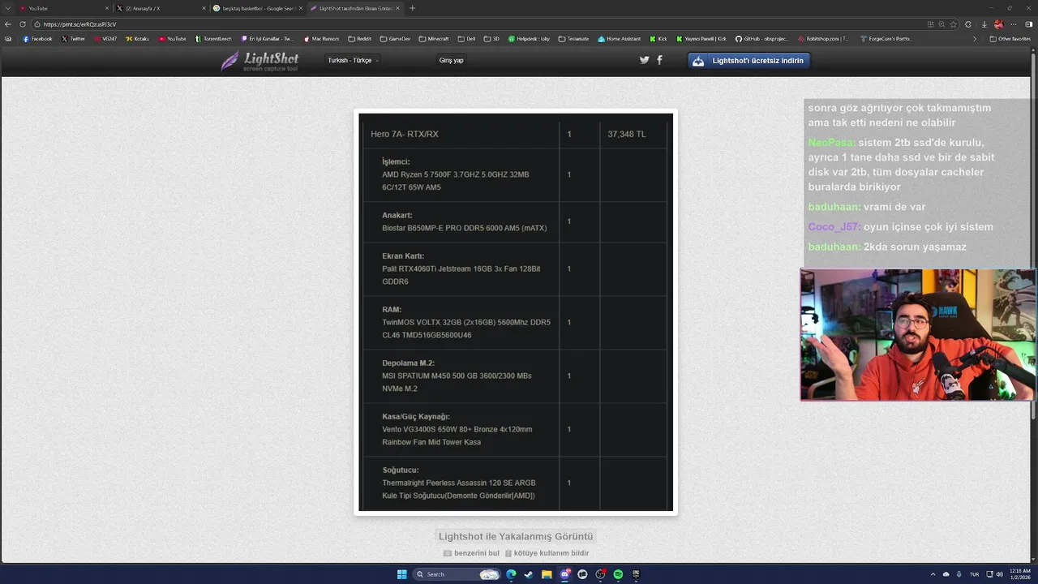The width and height of the screenshot is (1038, 584).
Task: Switch to the Anasayfa / X tab
Action: click(x=161, y=8)
